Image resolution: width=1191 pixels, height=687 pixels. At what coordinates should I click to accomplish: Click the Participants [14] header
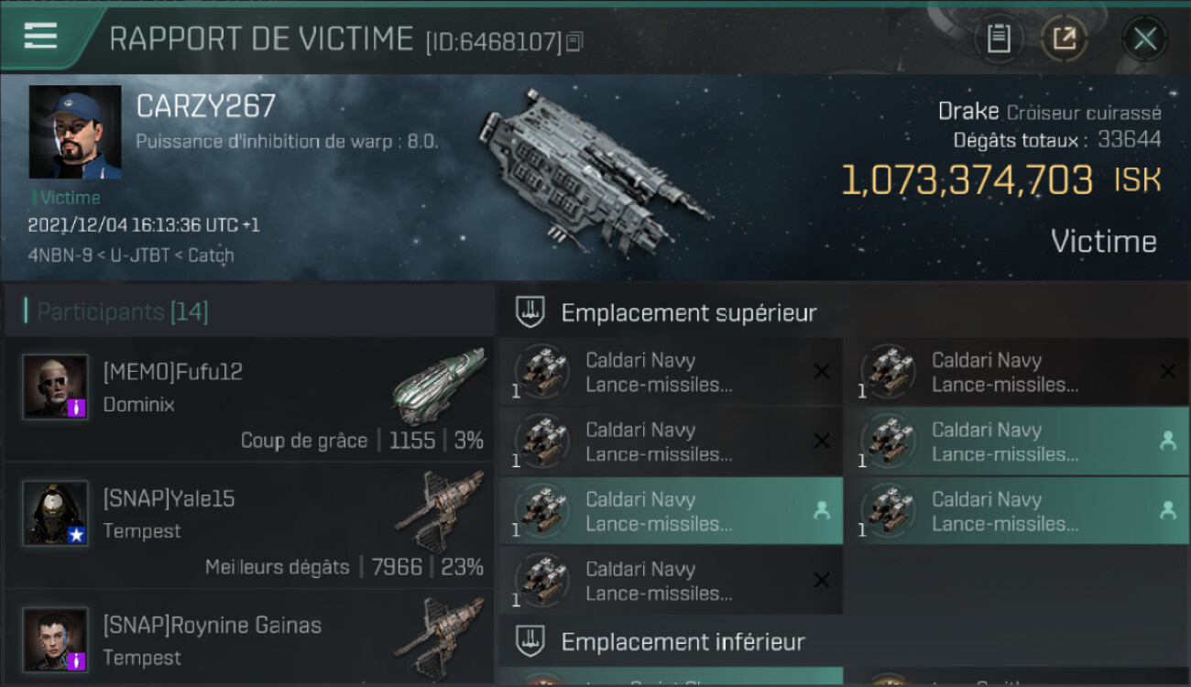tap(123, 311)
